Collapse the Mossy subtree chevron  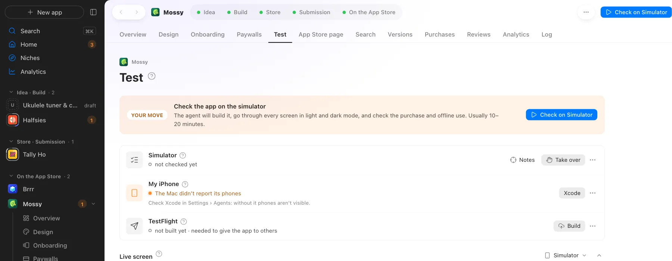[93, 204]
